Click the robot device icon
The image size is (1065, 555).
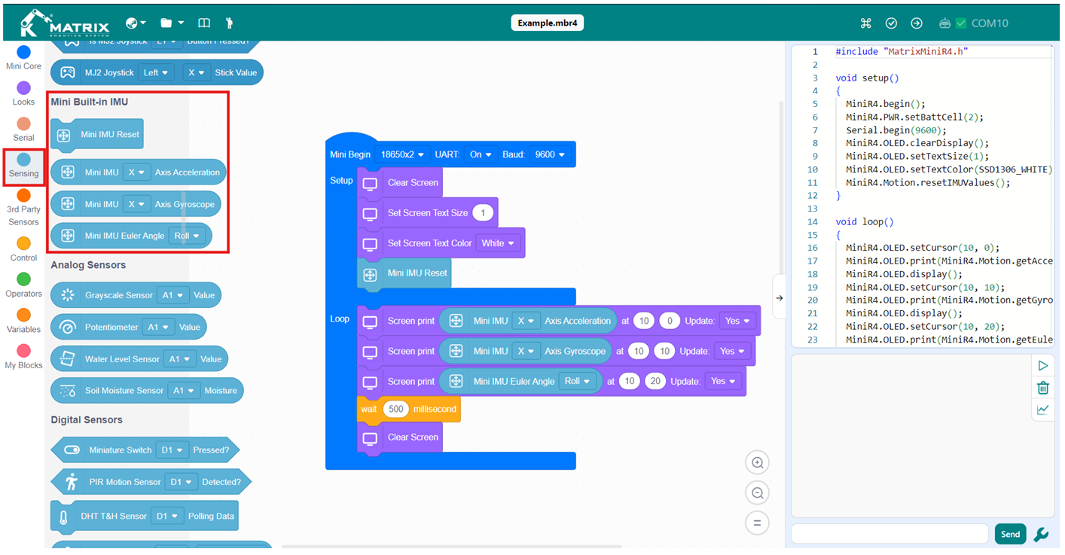[x=945, y=23]
